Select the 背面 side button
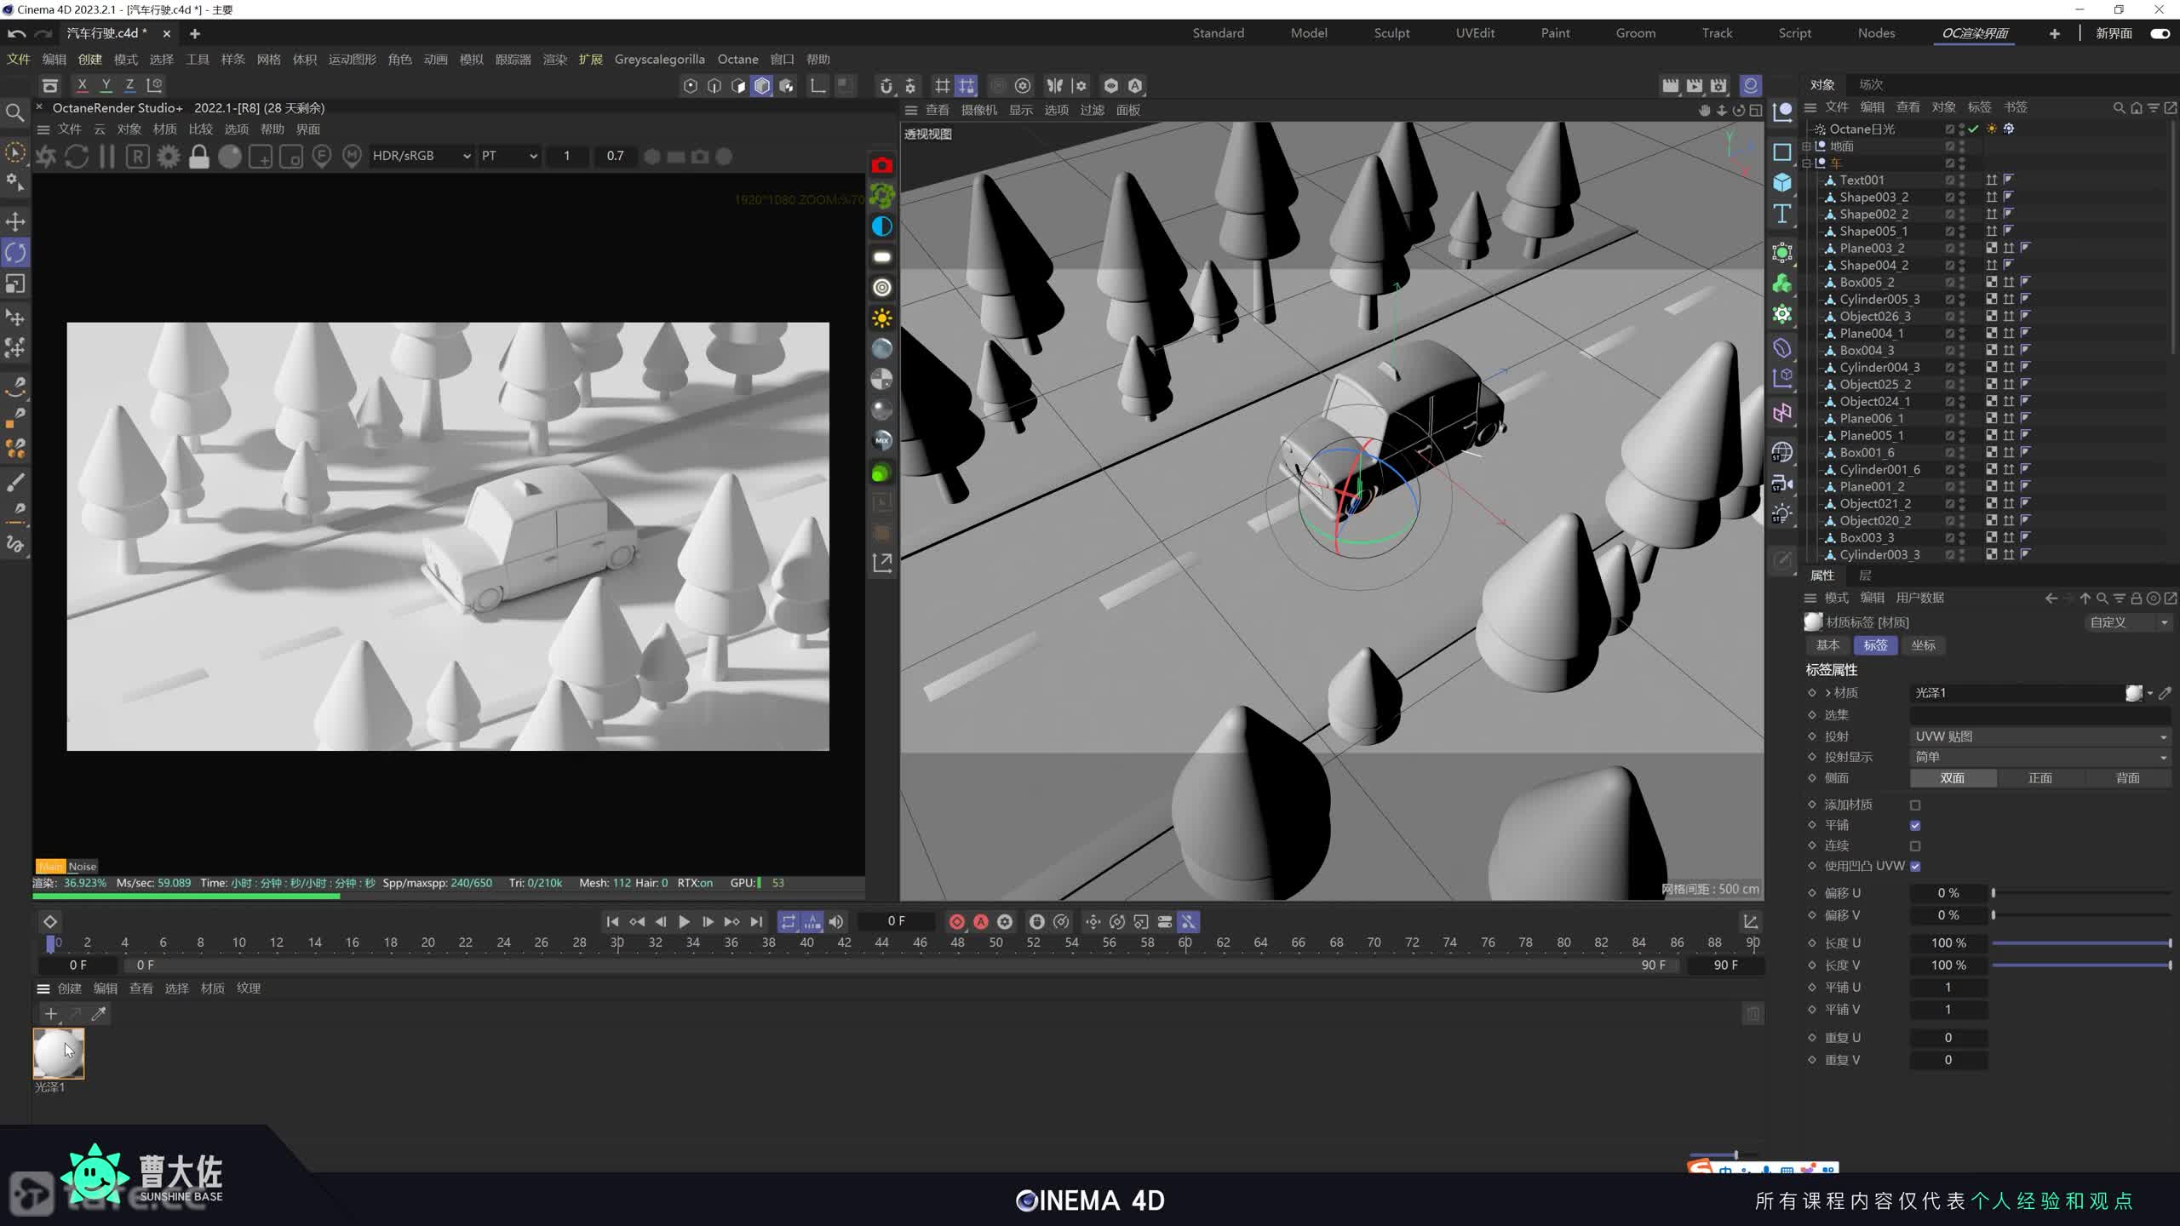 (x=2127, y=778)
